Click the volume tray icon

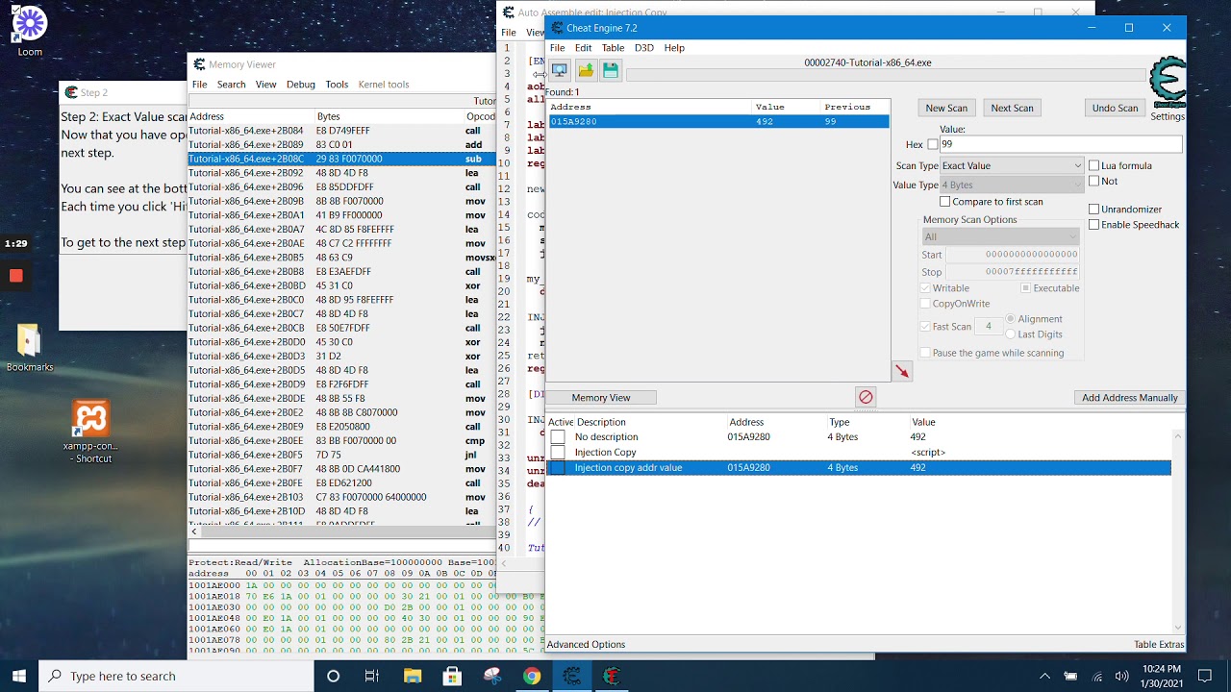point(1120,676)
